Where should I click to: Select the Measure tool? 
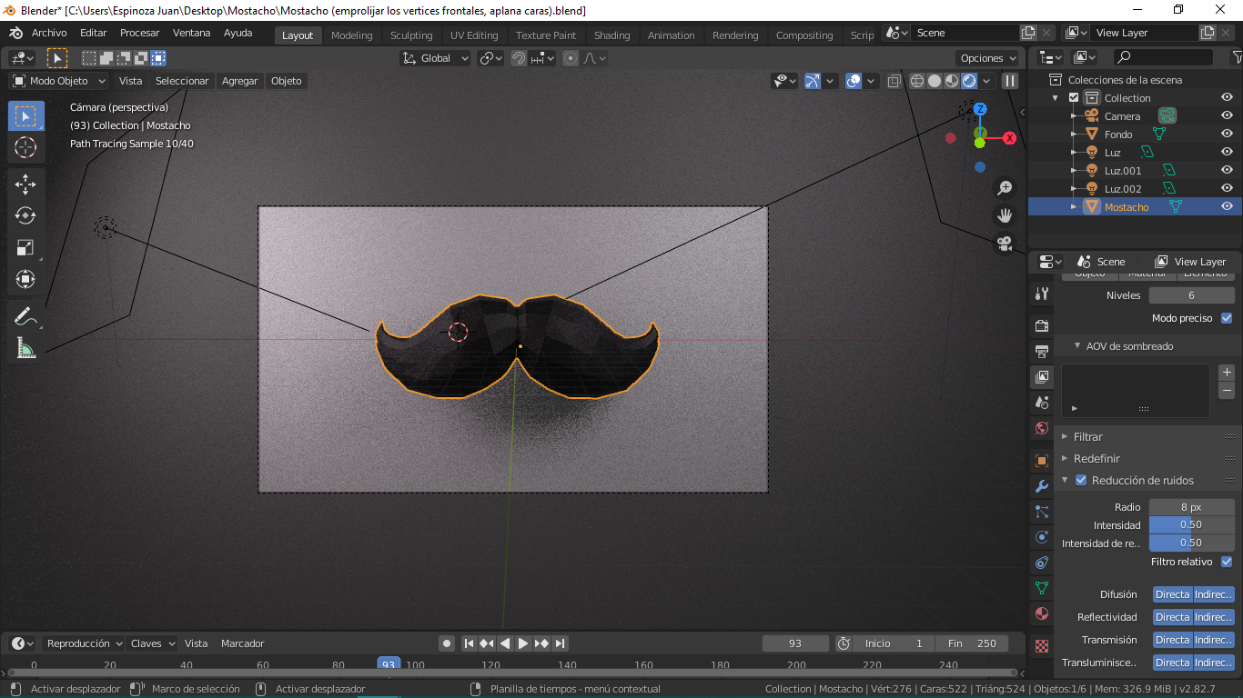(25, 349)
